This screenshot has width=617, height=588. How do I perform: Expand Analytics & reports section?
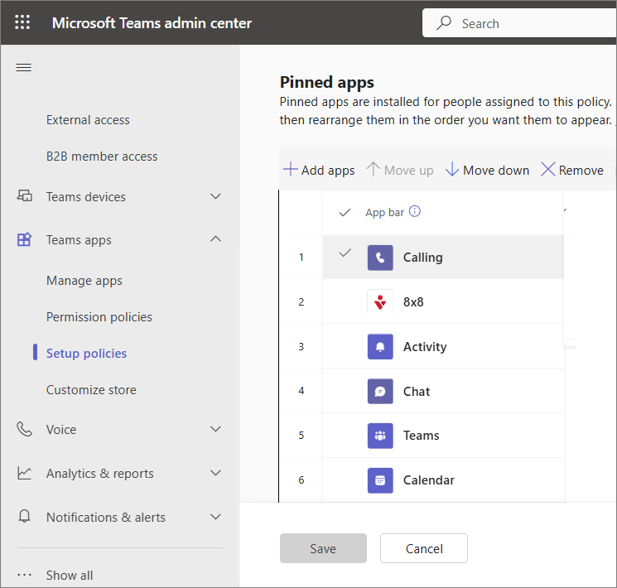click(215, 474)
